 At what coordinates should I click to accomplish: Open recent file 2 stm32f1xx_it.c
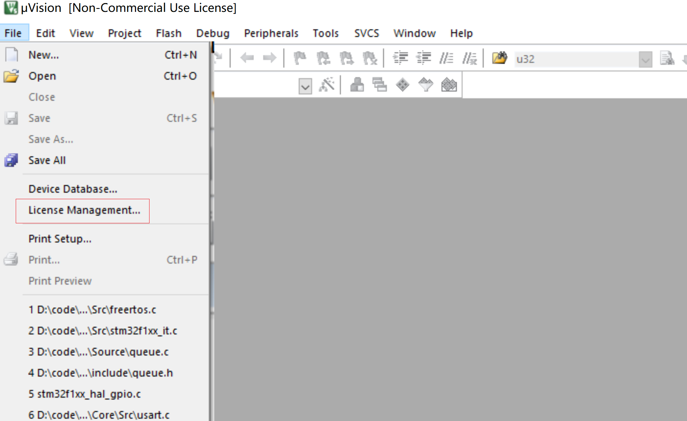click(x=105, y=331)
